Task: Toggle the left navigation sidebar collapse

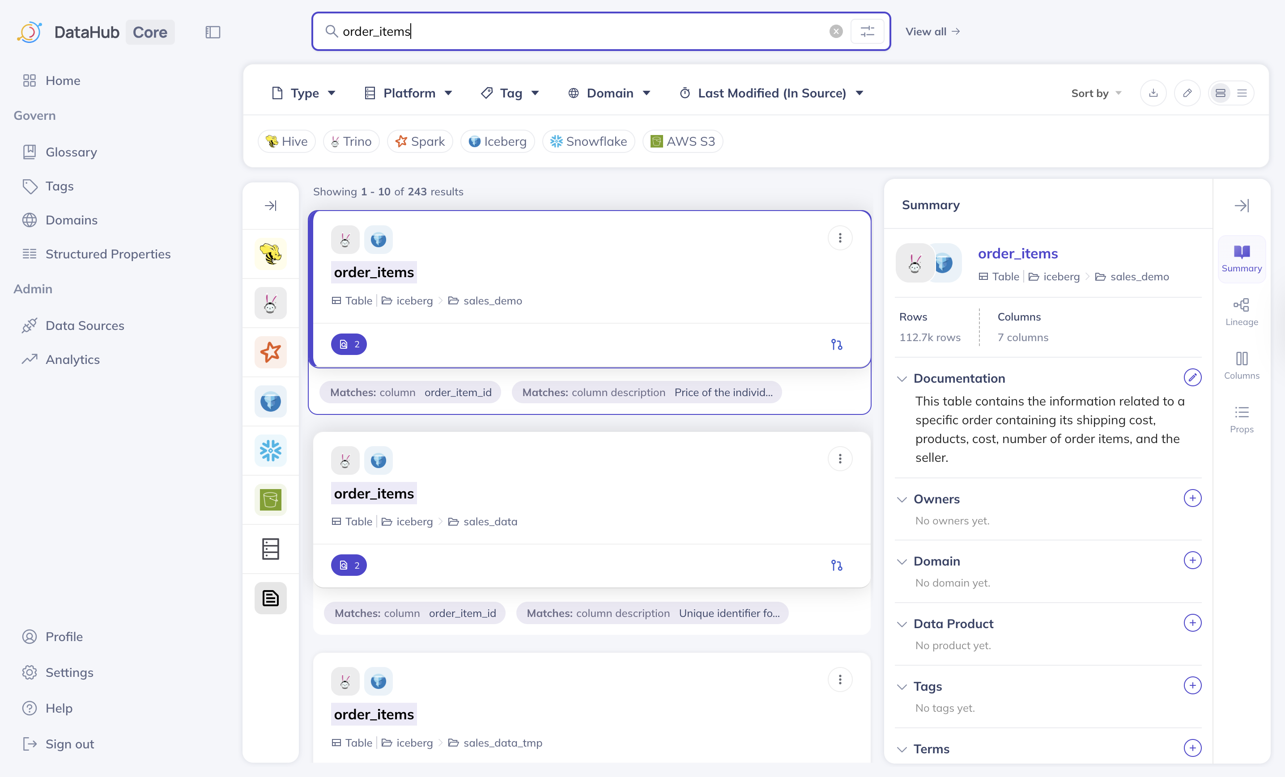Action: point(213,32)
